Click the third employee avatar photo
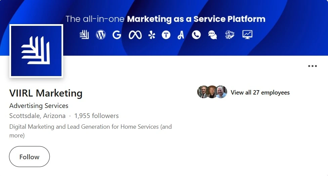 [221, 92]
